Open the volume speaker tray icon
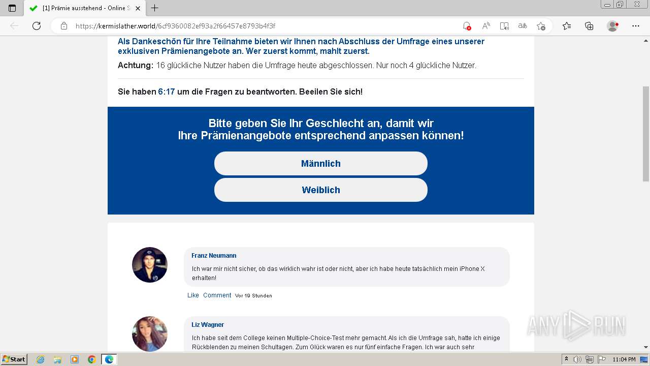The width and height of the screenshot is (650, 366). [577, 359]
